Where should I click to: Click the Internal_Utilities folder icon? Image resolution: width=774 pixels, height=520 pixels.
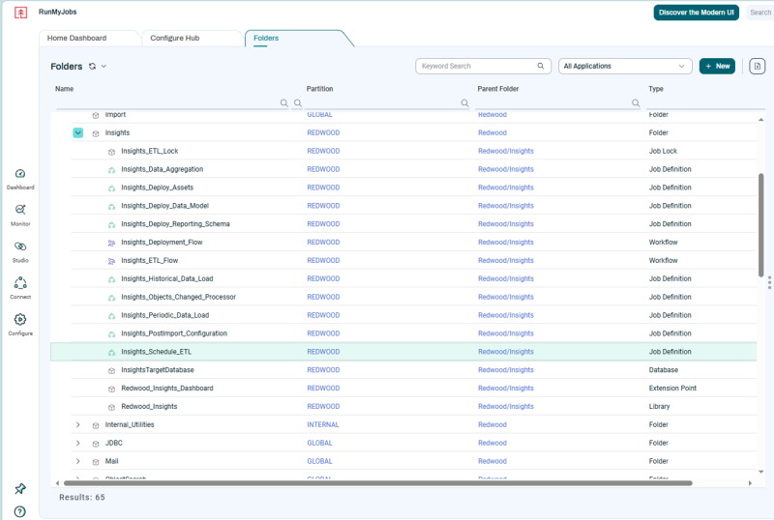(x=96, y=425)
